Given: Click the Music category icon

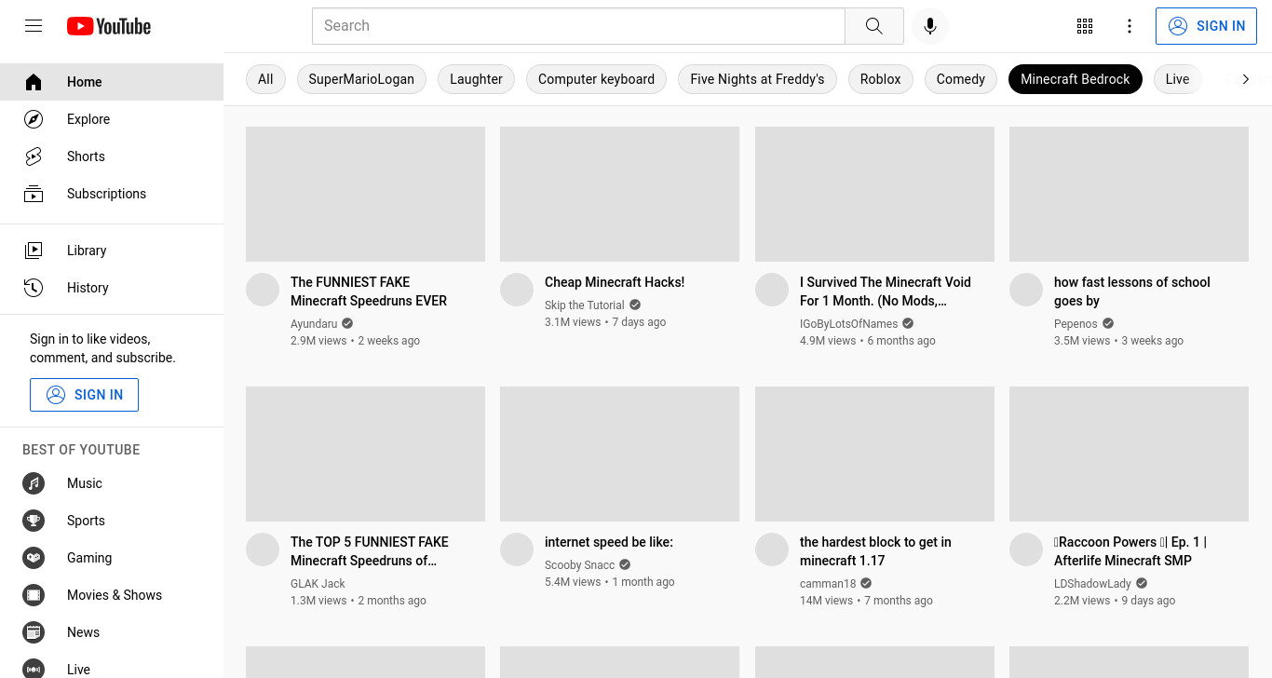Looking at the screenshot, I should tap(34, 483).
